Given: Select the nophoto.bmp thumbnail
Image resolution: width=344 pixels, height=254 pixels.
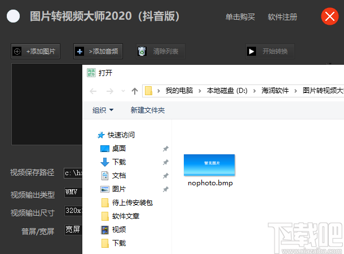Looking at the screenshot, I should 209,165.
